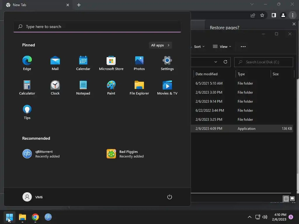The image size is (299, 224).
Task: Open notification center badge
Action: (291, 217)
